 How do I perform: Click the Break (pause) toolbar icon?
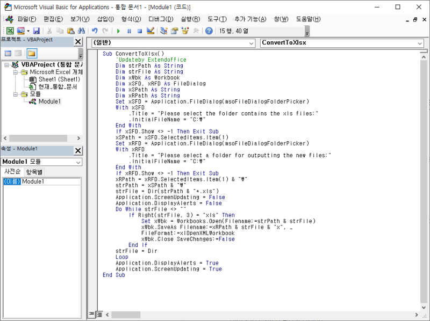129,31
